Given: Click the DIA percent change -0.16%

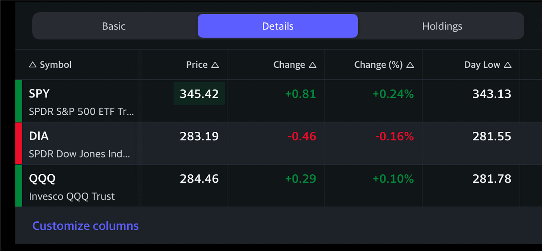Looking at the screenshot, I should [394, 137].
